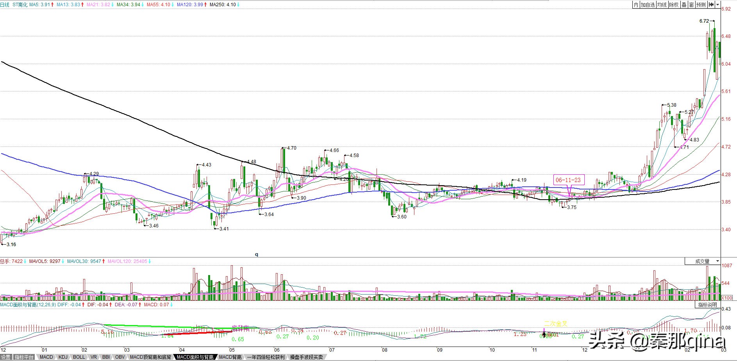
Task: Click the 日线 period label
Action: click(5, 5)
